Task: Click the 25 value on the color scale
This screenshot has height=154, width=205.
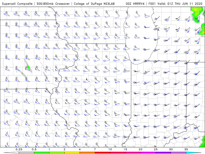Action: pyautogui.click(x=156, y=149)
